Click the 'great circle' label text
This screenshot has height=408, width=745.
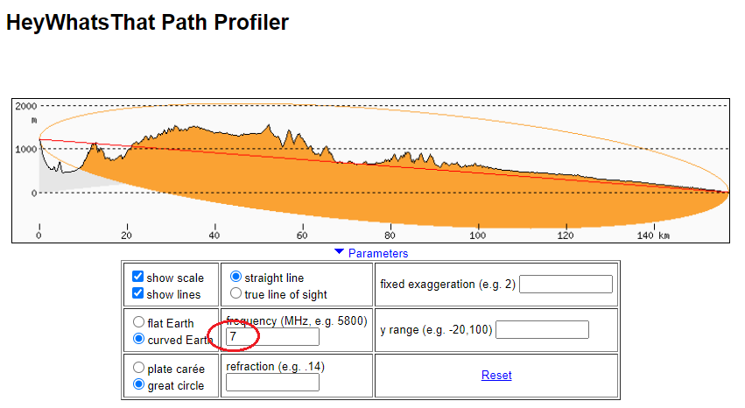pyautogui.click(x=176, y=386)
